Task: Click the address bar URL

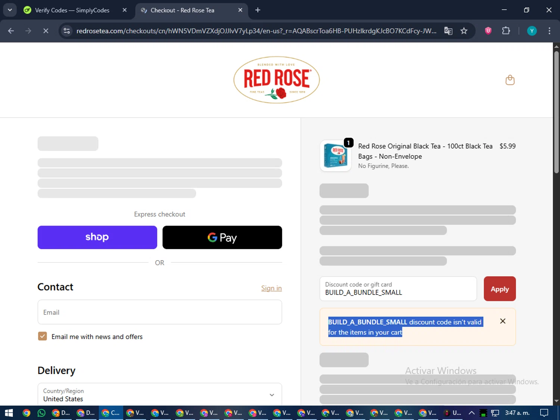Action: [256, 31]
